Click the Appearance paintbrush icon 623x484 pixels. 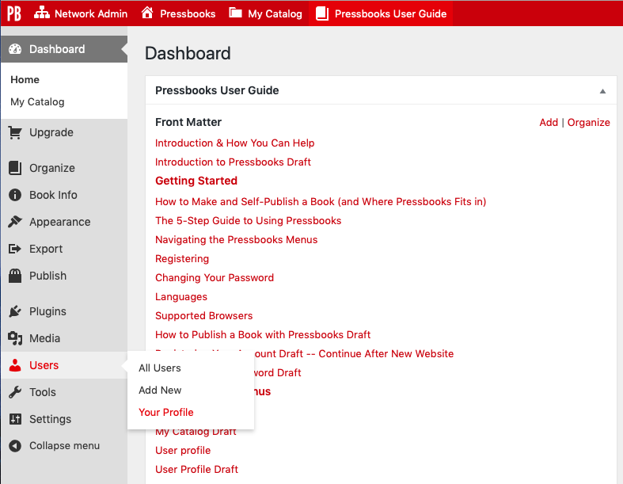pyautogui.click(x=15, y=222)
